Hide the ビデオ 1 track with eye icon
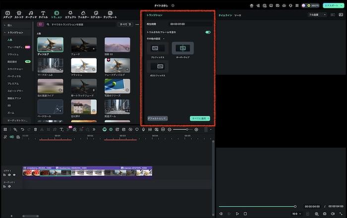The height and width of the screenshot is (218, 347). click(14, 175)
